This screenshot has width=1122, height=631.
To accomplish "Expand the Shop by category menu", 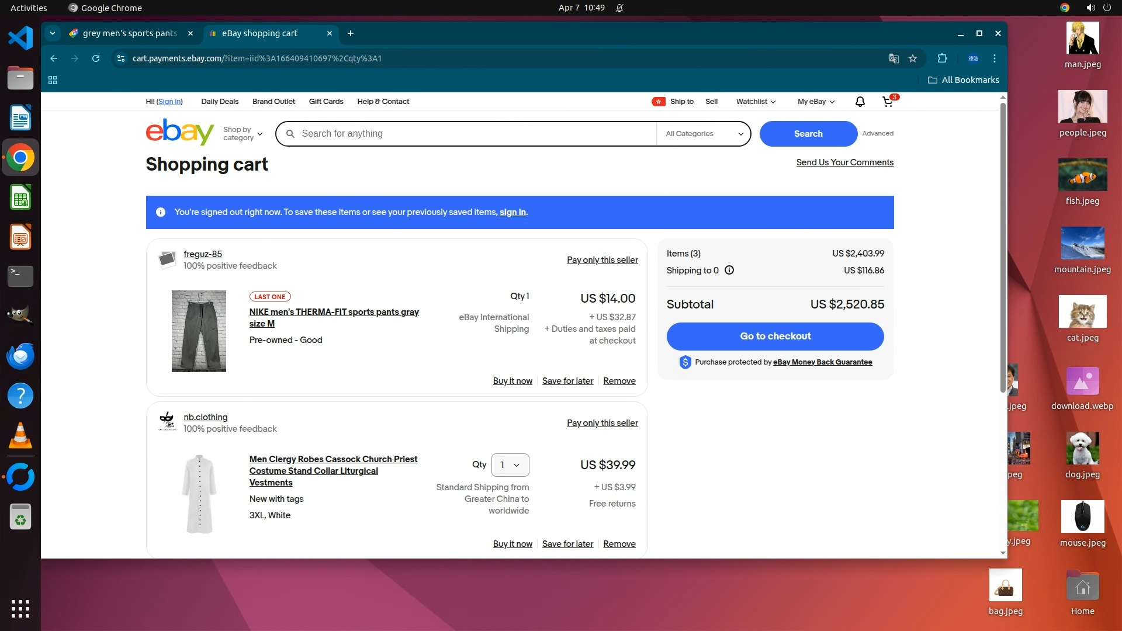I will pos(243,134).
